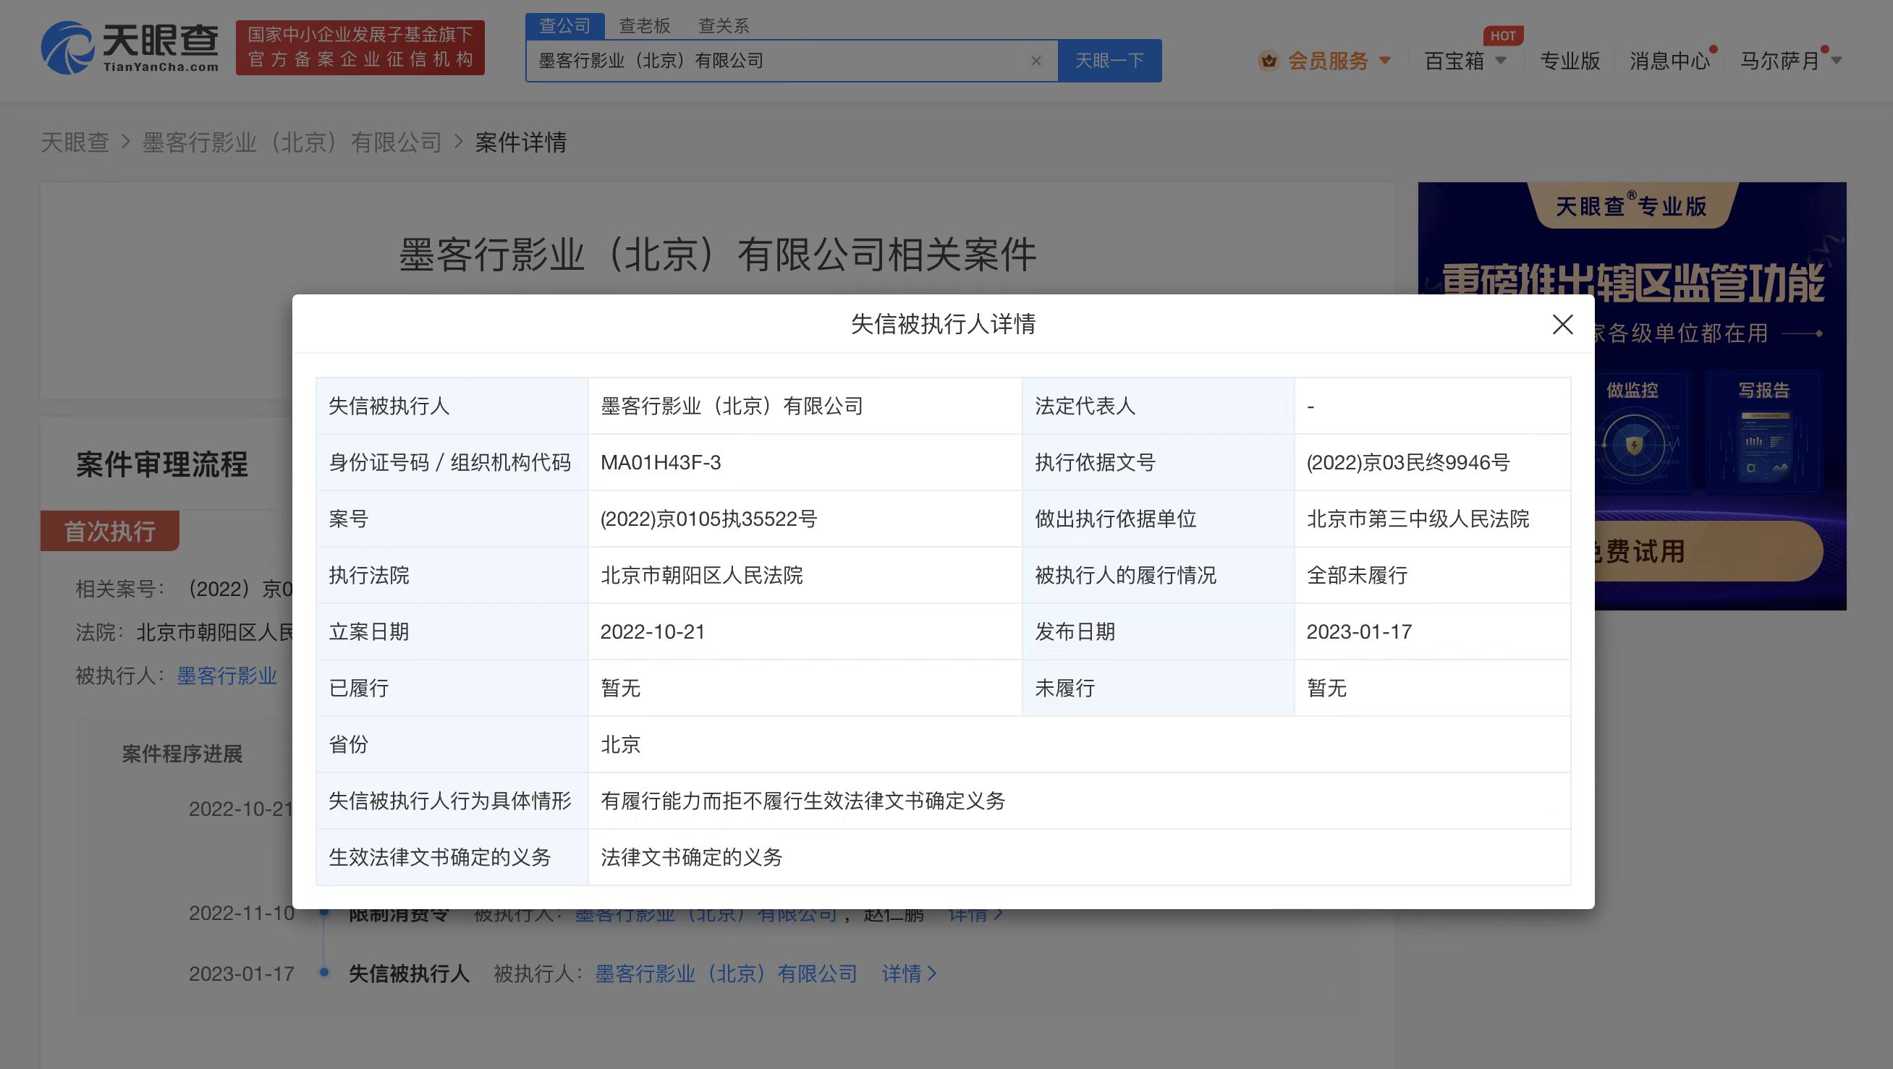Click the 会员服务 crown icon
The height and width of the screenshot is (1069, 1893).
click(1269, 61)
